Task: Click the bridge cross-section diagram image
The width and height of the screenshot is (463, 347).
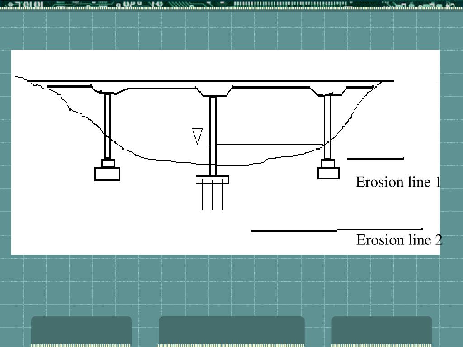Action: click(x=226, y=152)
